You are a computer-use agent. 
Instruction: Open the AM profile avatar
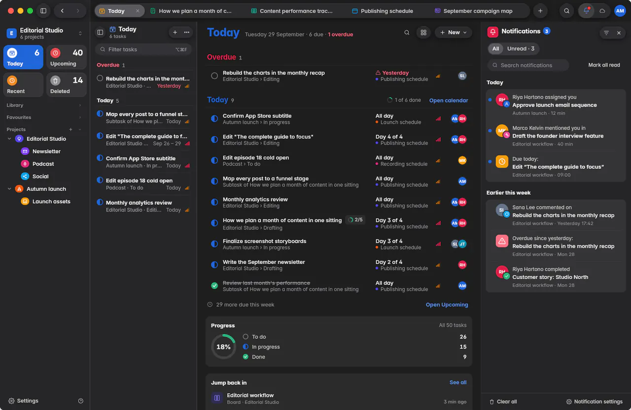[x=620, y=11]
